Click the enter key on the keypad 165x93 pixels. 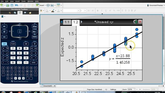[x=34, y=63]
